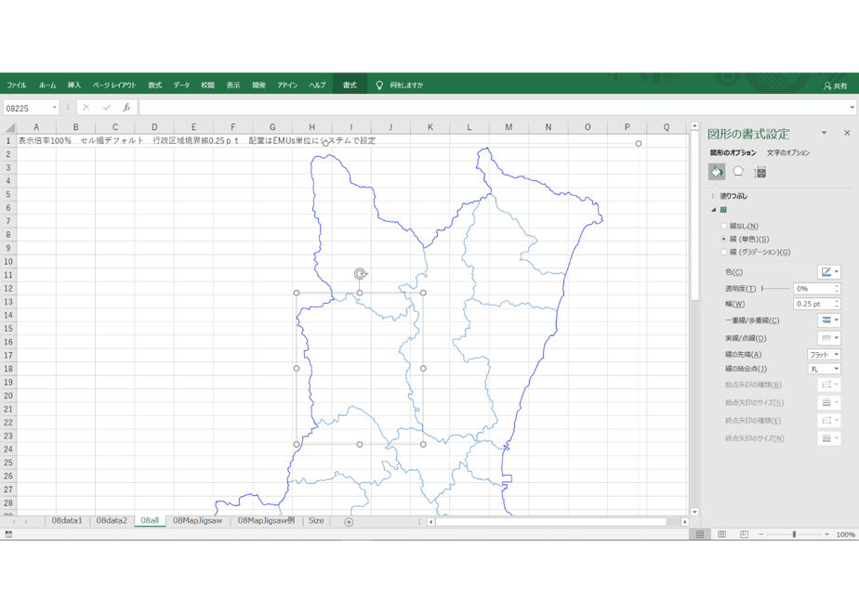Switch to the 08MapJigsaw sheet tab

(x=197, y=521)
